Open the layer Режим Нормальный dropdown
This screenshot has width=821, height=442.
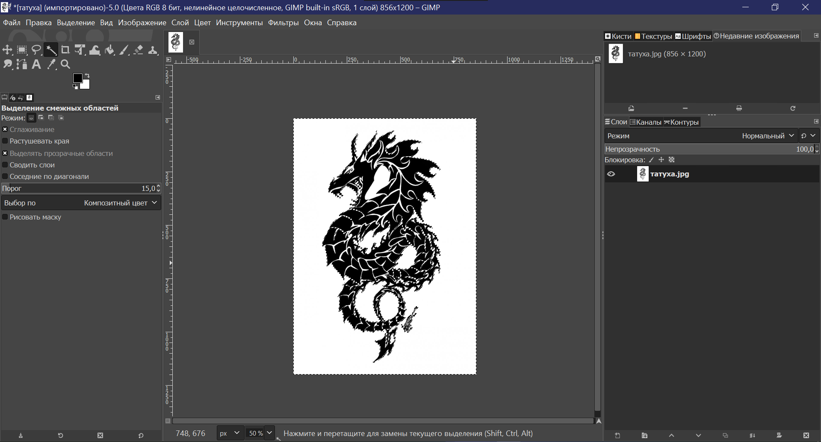[x=701, y=136]
